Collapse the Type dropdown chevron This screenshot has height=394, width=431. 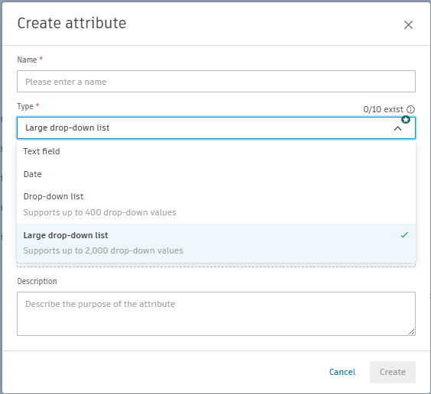click(397, 128)
